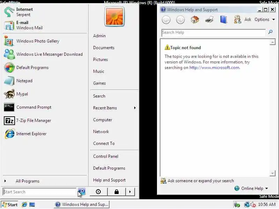Click the 10:56 AM clock
The width and height of the screenshot is (279, 209).
pyautogui.click(x=266, y=204)
